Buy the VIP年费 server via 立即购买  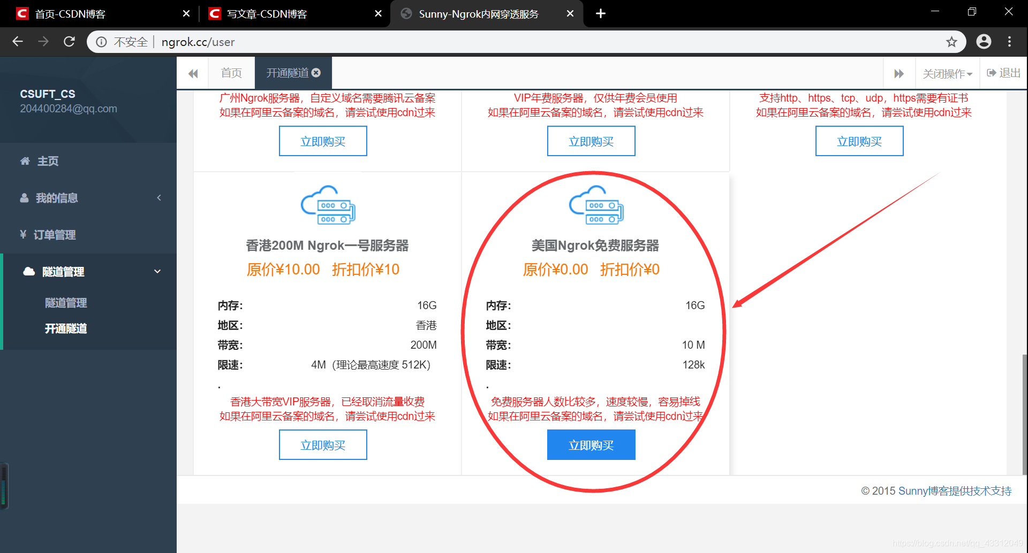pos(591,141)
